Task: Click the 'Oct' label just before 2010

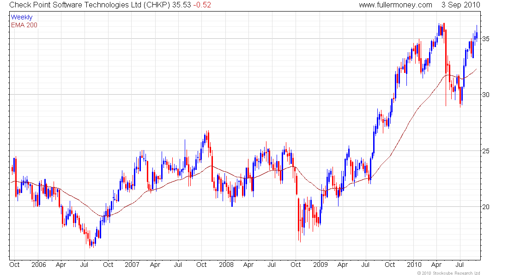Action: pos(390,265)
